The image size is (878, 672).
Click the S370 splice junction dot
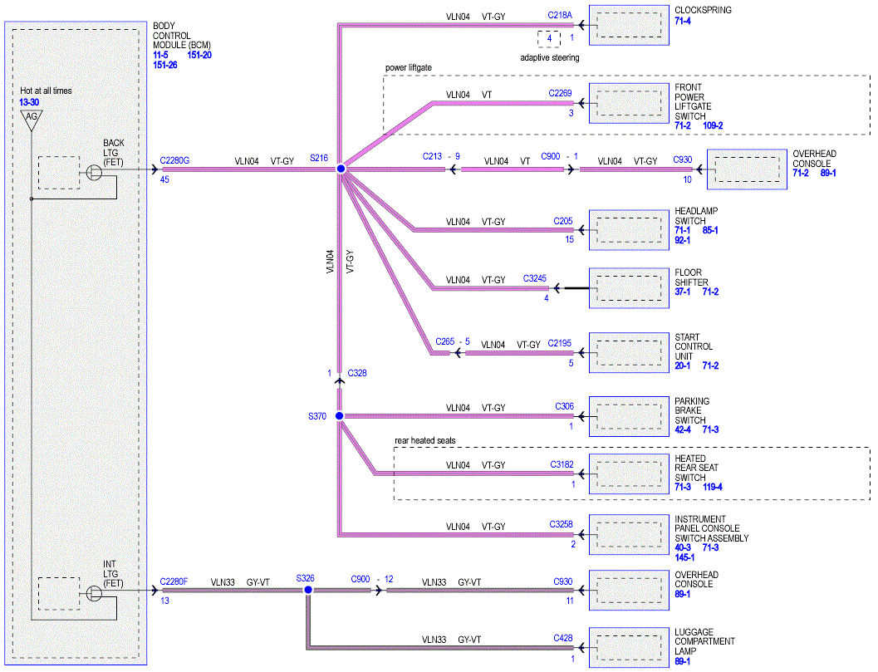click(x=340, y=415)
